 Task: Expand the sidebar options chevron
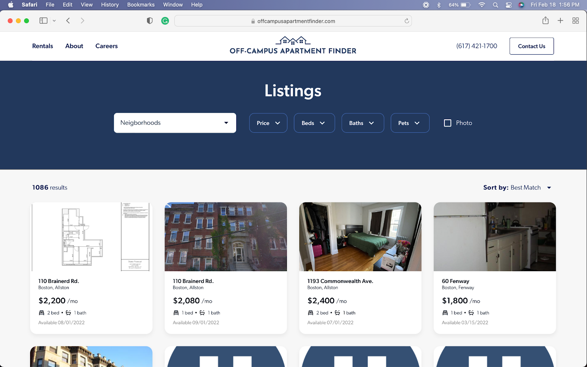pos(54,21)
